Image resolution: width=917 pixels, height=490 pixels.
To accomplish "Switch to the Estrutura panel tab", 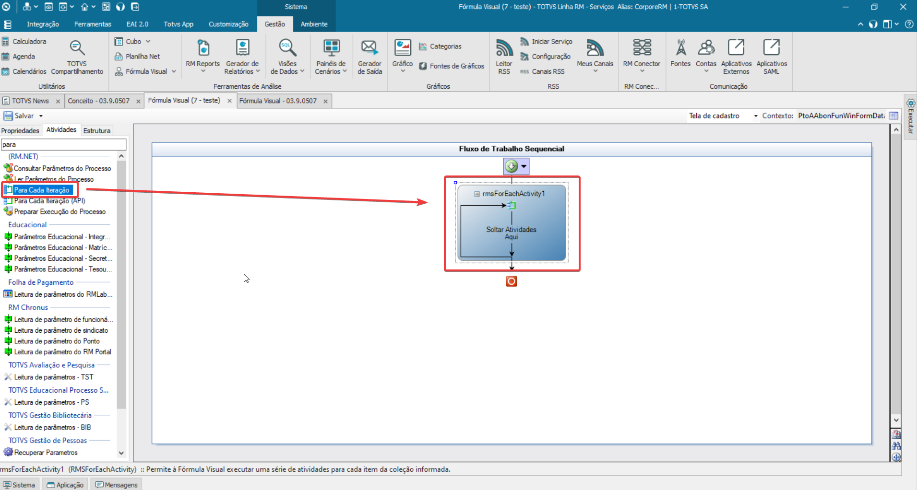I will [x=96, y=130].
